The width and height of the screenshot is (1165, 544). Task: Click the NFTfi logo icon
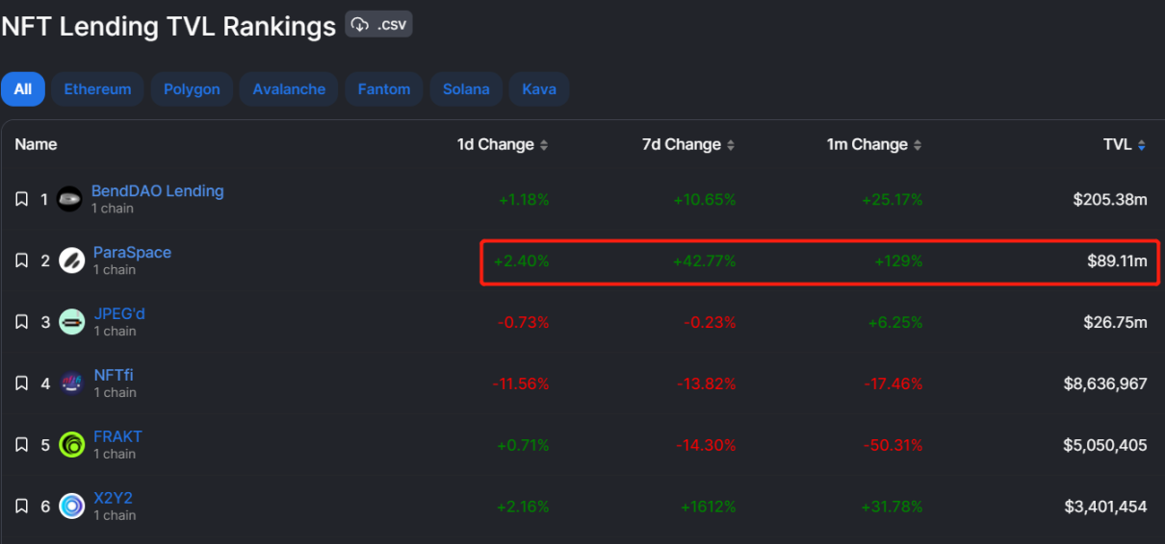click(72, 383)
